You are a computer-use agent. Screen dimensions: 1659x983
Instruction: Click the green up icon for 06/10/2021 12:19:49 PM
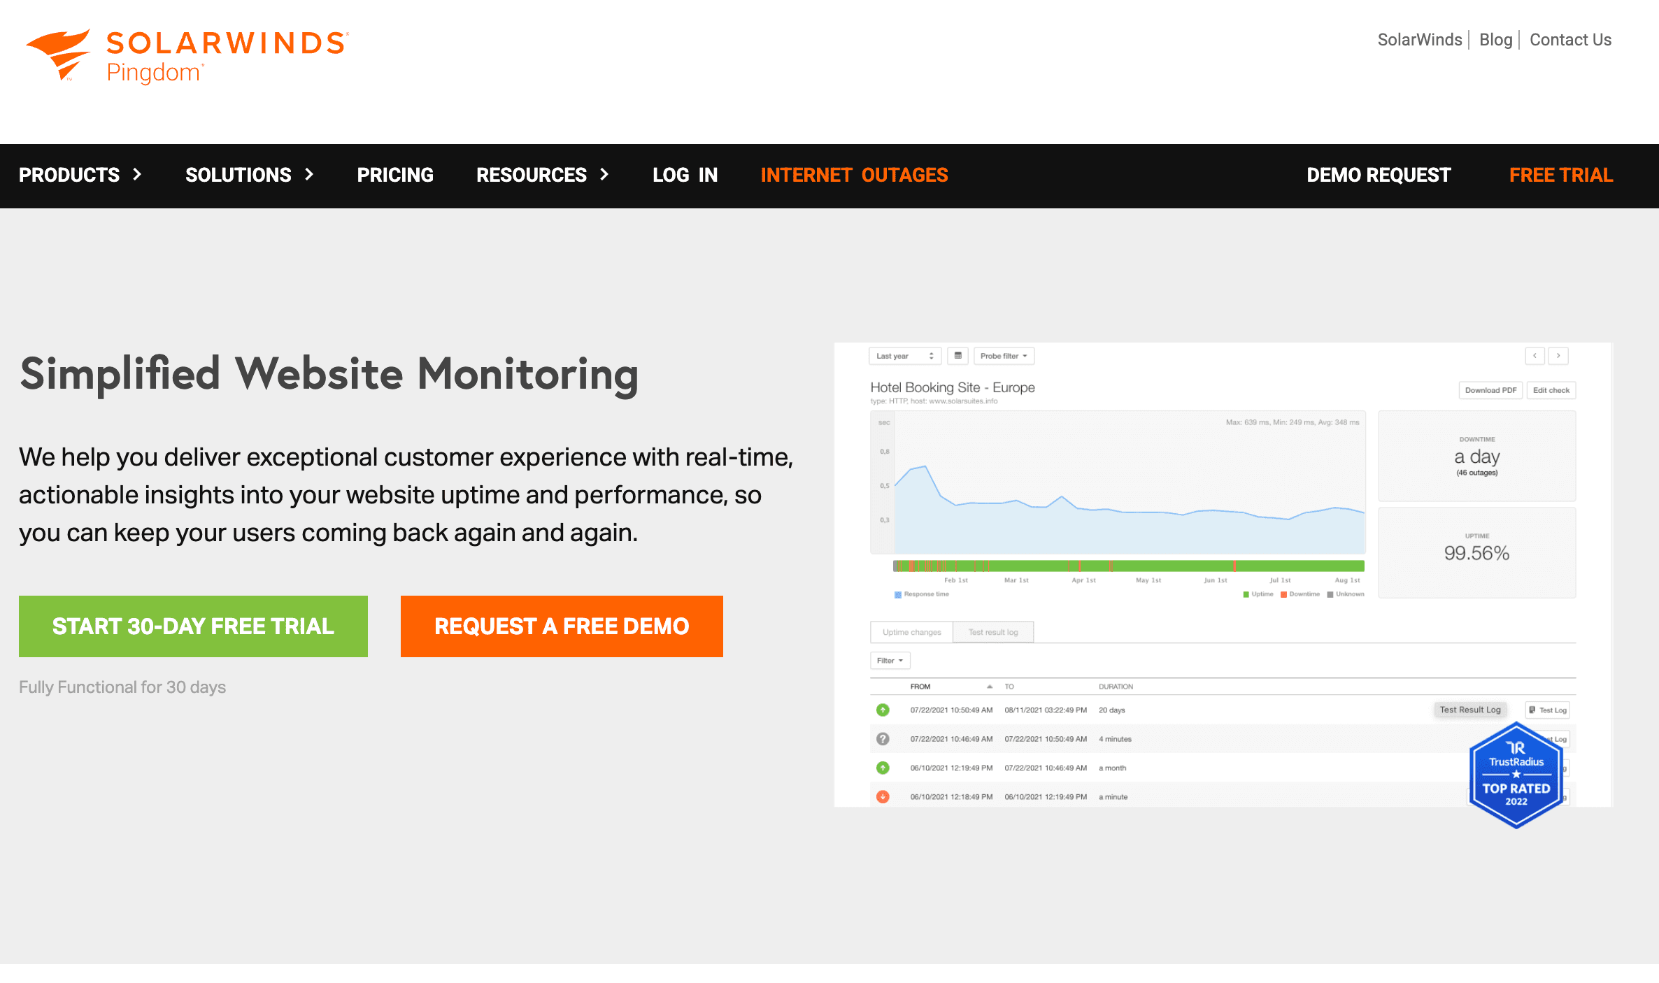coord(883,768)
